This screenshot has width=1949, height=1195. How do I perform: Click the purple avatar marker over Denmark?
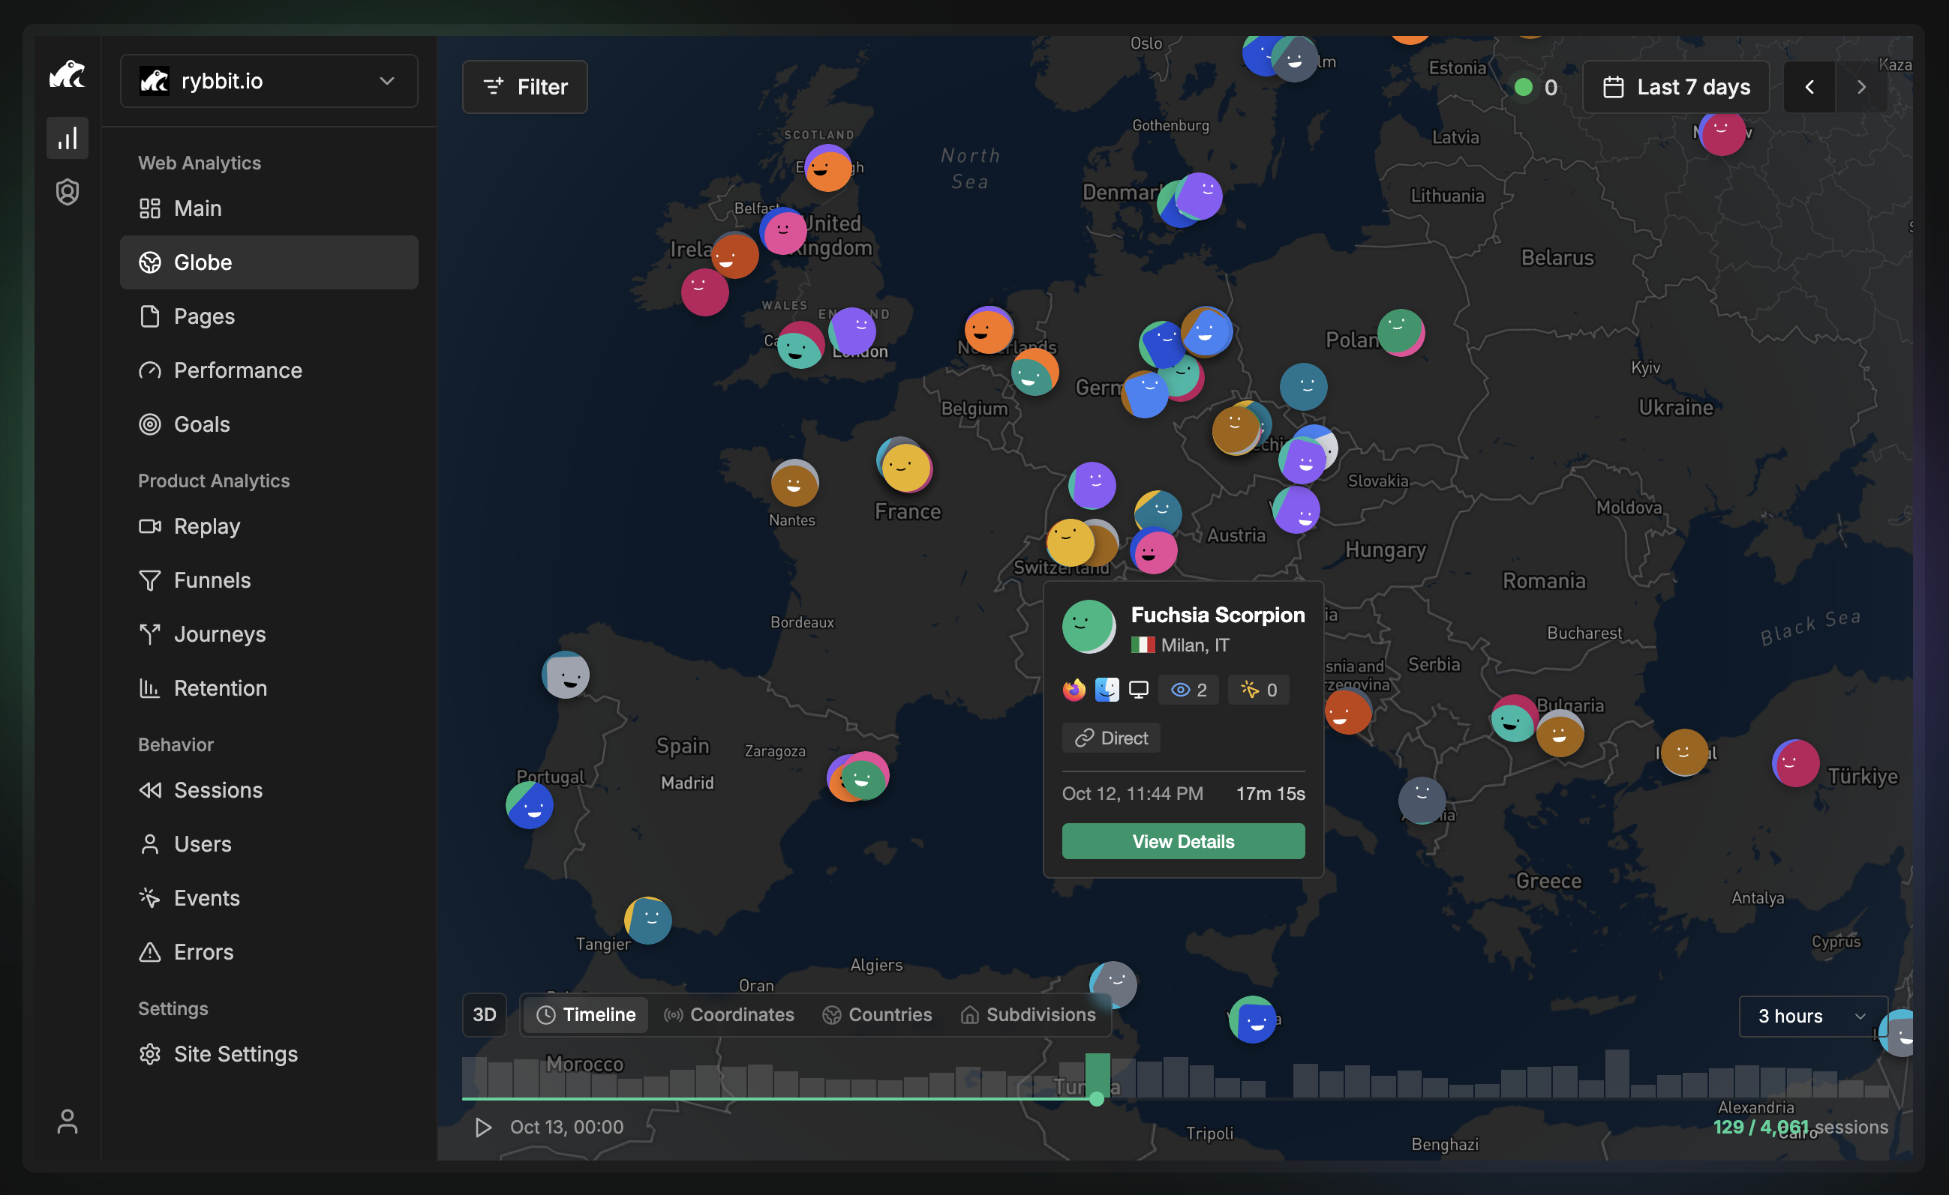[1199, 196]
